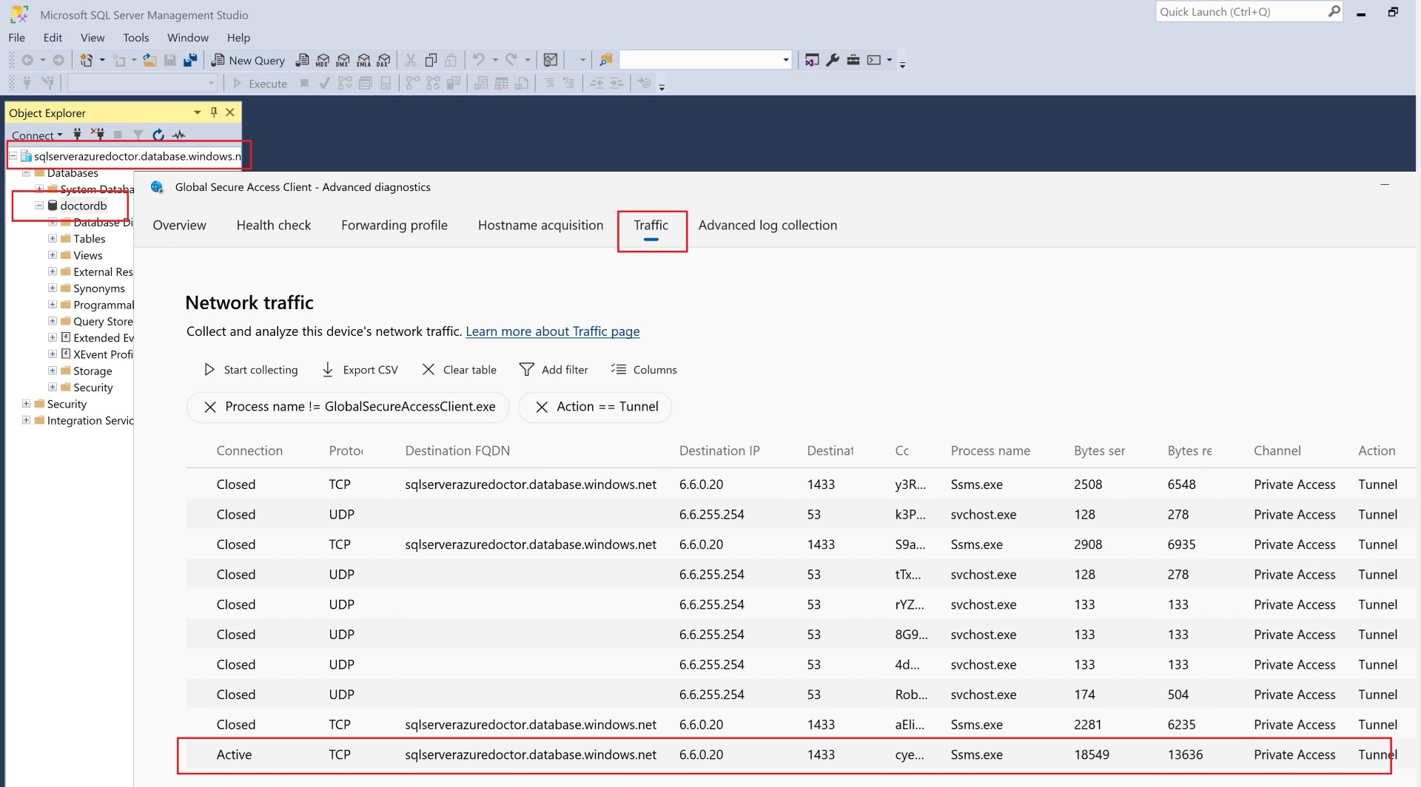
Task: Click the Copy icon in SSMS toolbar
Action: [x=431, y=60]
